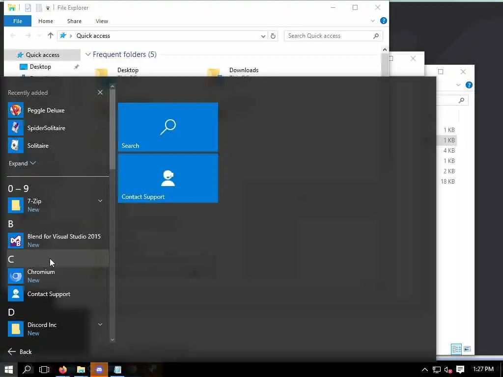Open the File ribbon tab

(18, 21)
